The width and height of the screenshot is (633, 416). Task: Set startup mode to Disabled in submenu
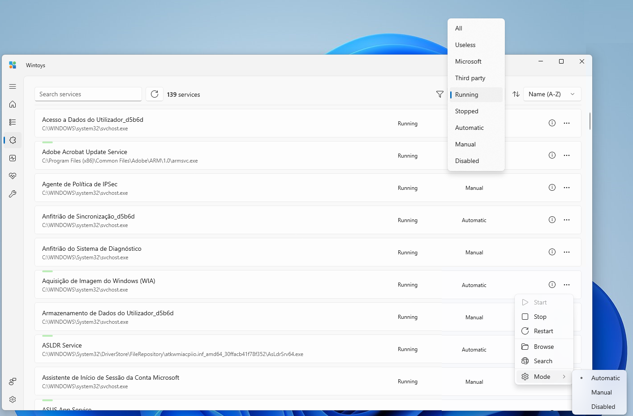pyautogui.click(x=599, y=407)
